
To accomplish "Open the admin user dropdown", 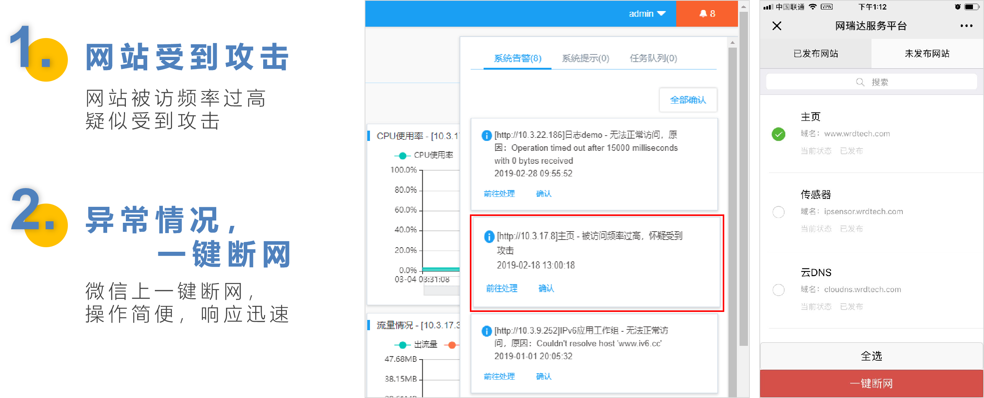I will point(647,14).
